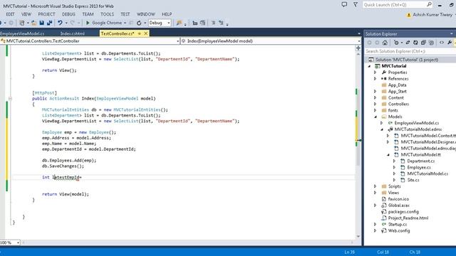Select packages.config in Solution Explorer

[x=403, y=212]
